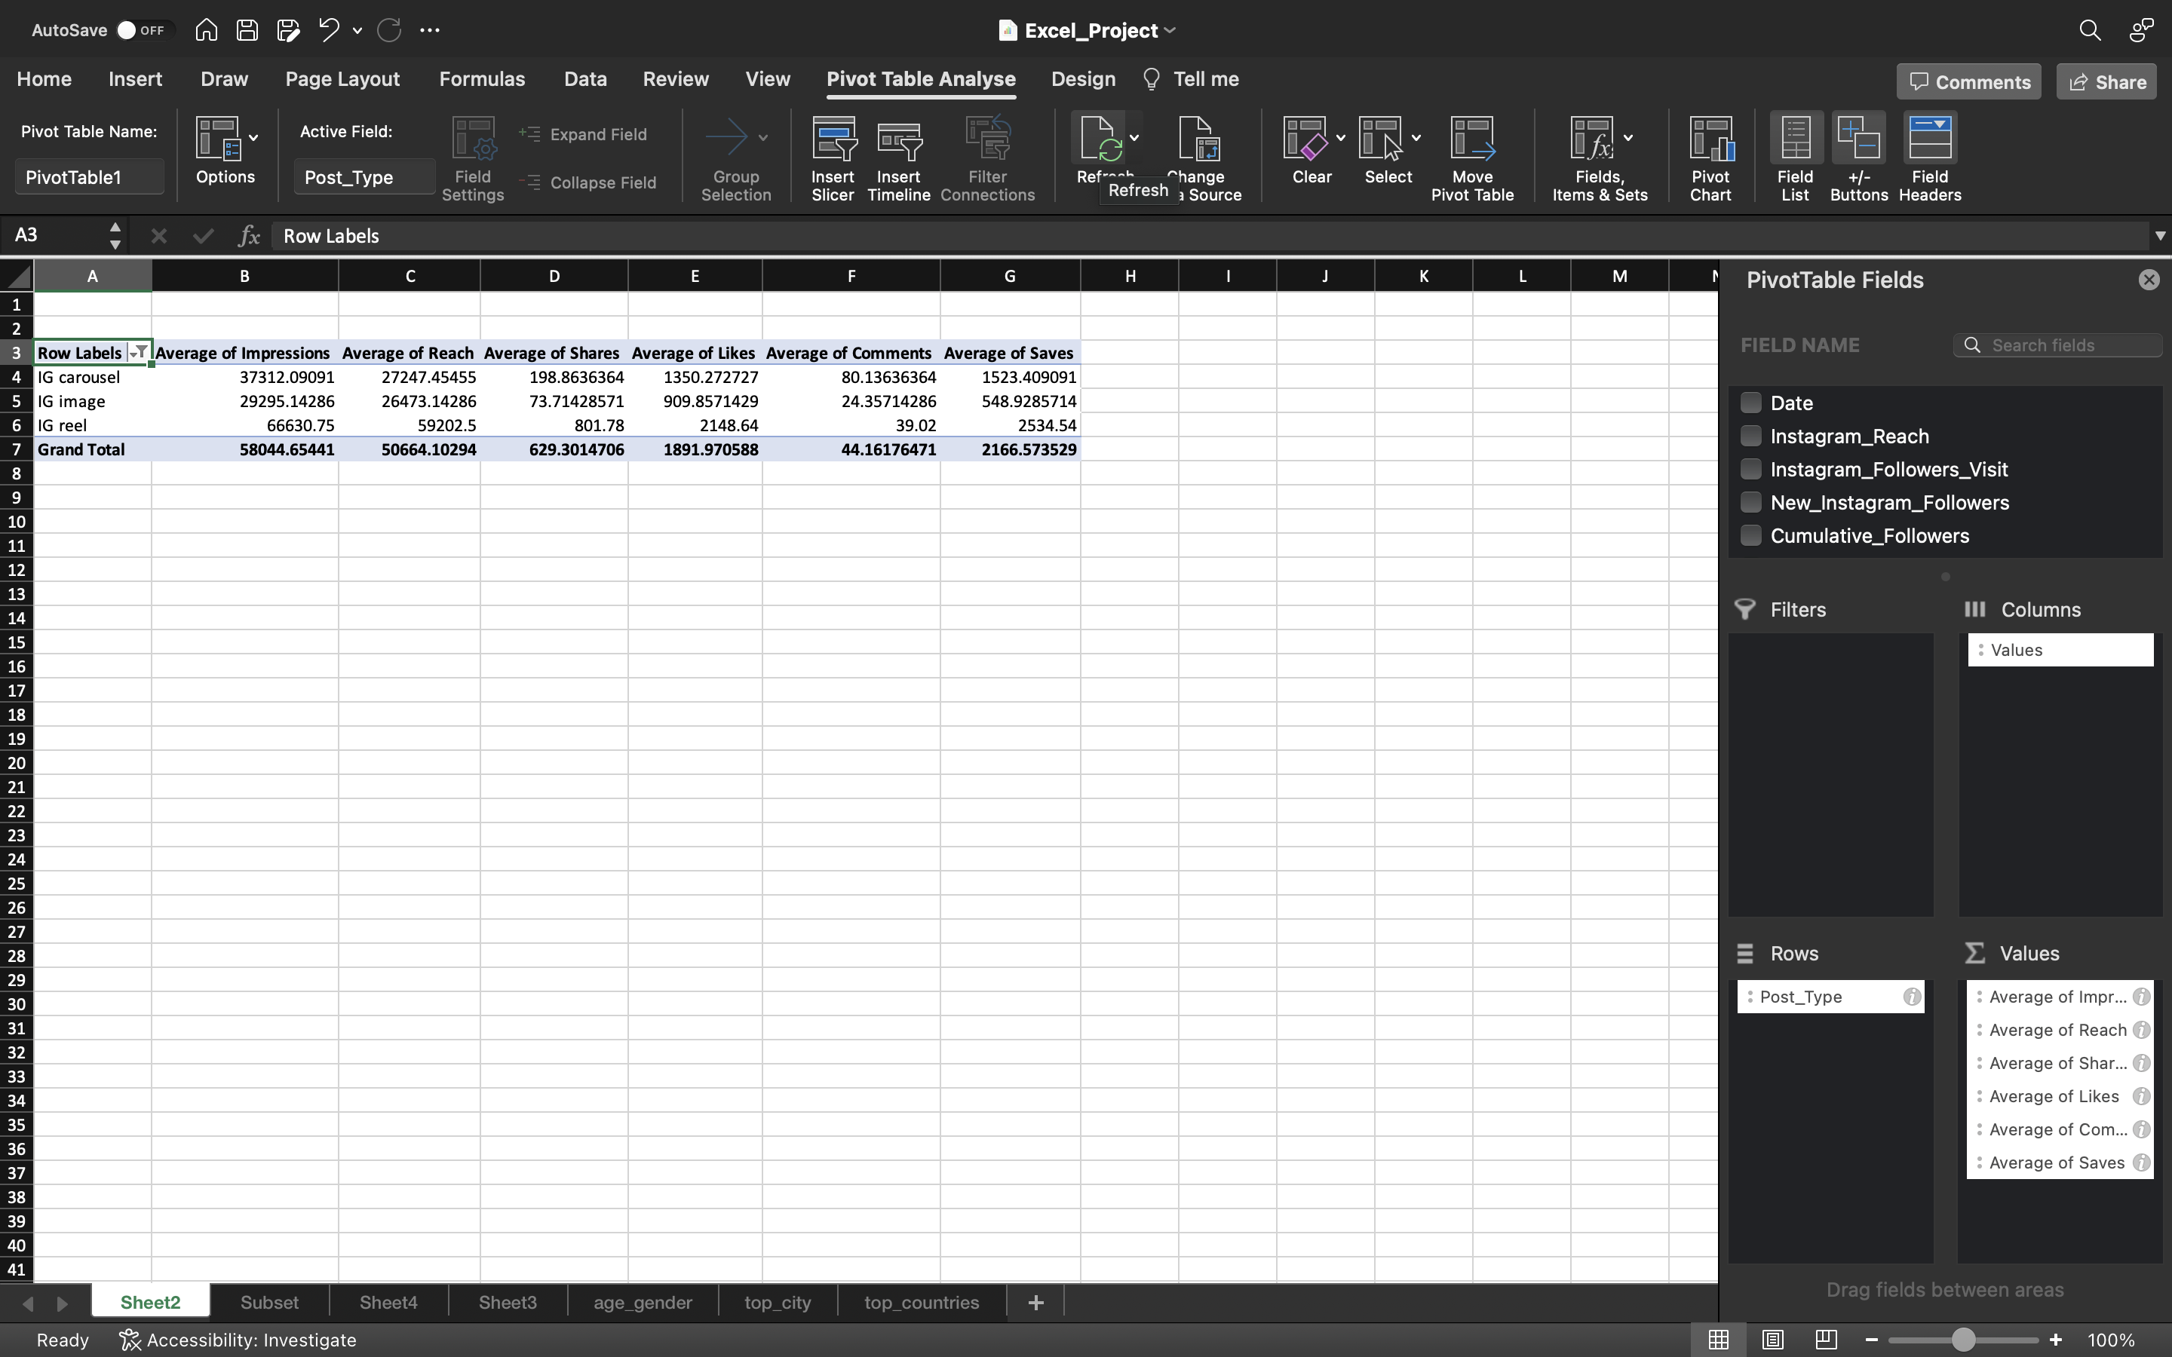
Task: Toggle the Date field checkbox
Action: coord(1750,402)
